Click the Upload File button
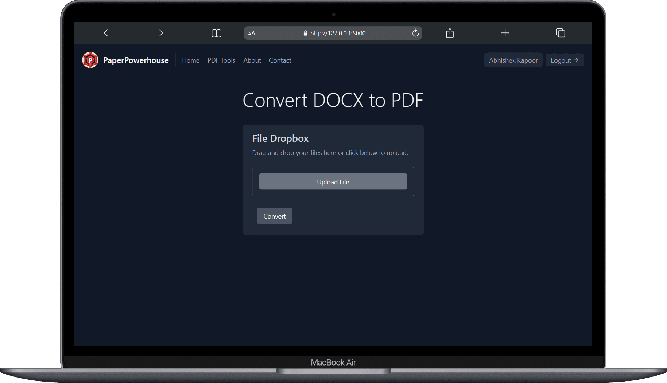 pos(333,182)
